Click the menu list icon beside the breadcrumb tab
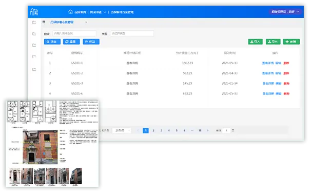Viewport: 310px width, 193px height. pyautogui.click(x=44, y=22)
